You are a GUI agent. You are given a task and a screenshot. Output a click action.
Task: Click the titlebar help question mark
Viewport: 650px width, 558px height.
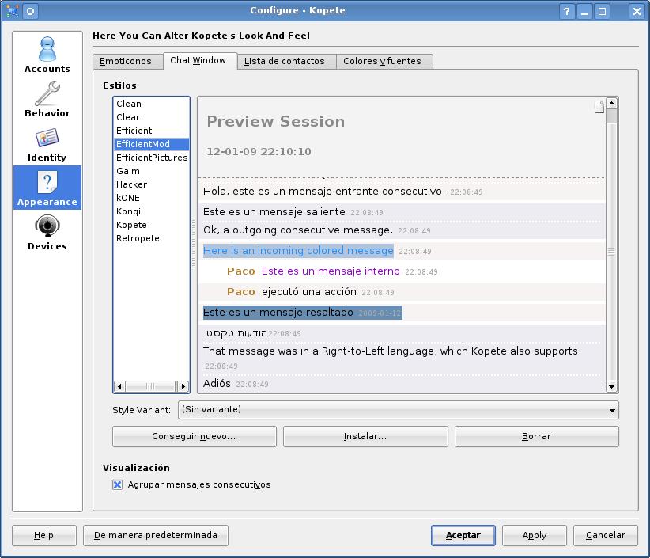point(567,11)
